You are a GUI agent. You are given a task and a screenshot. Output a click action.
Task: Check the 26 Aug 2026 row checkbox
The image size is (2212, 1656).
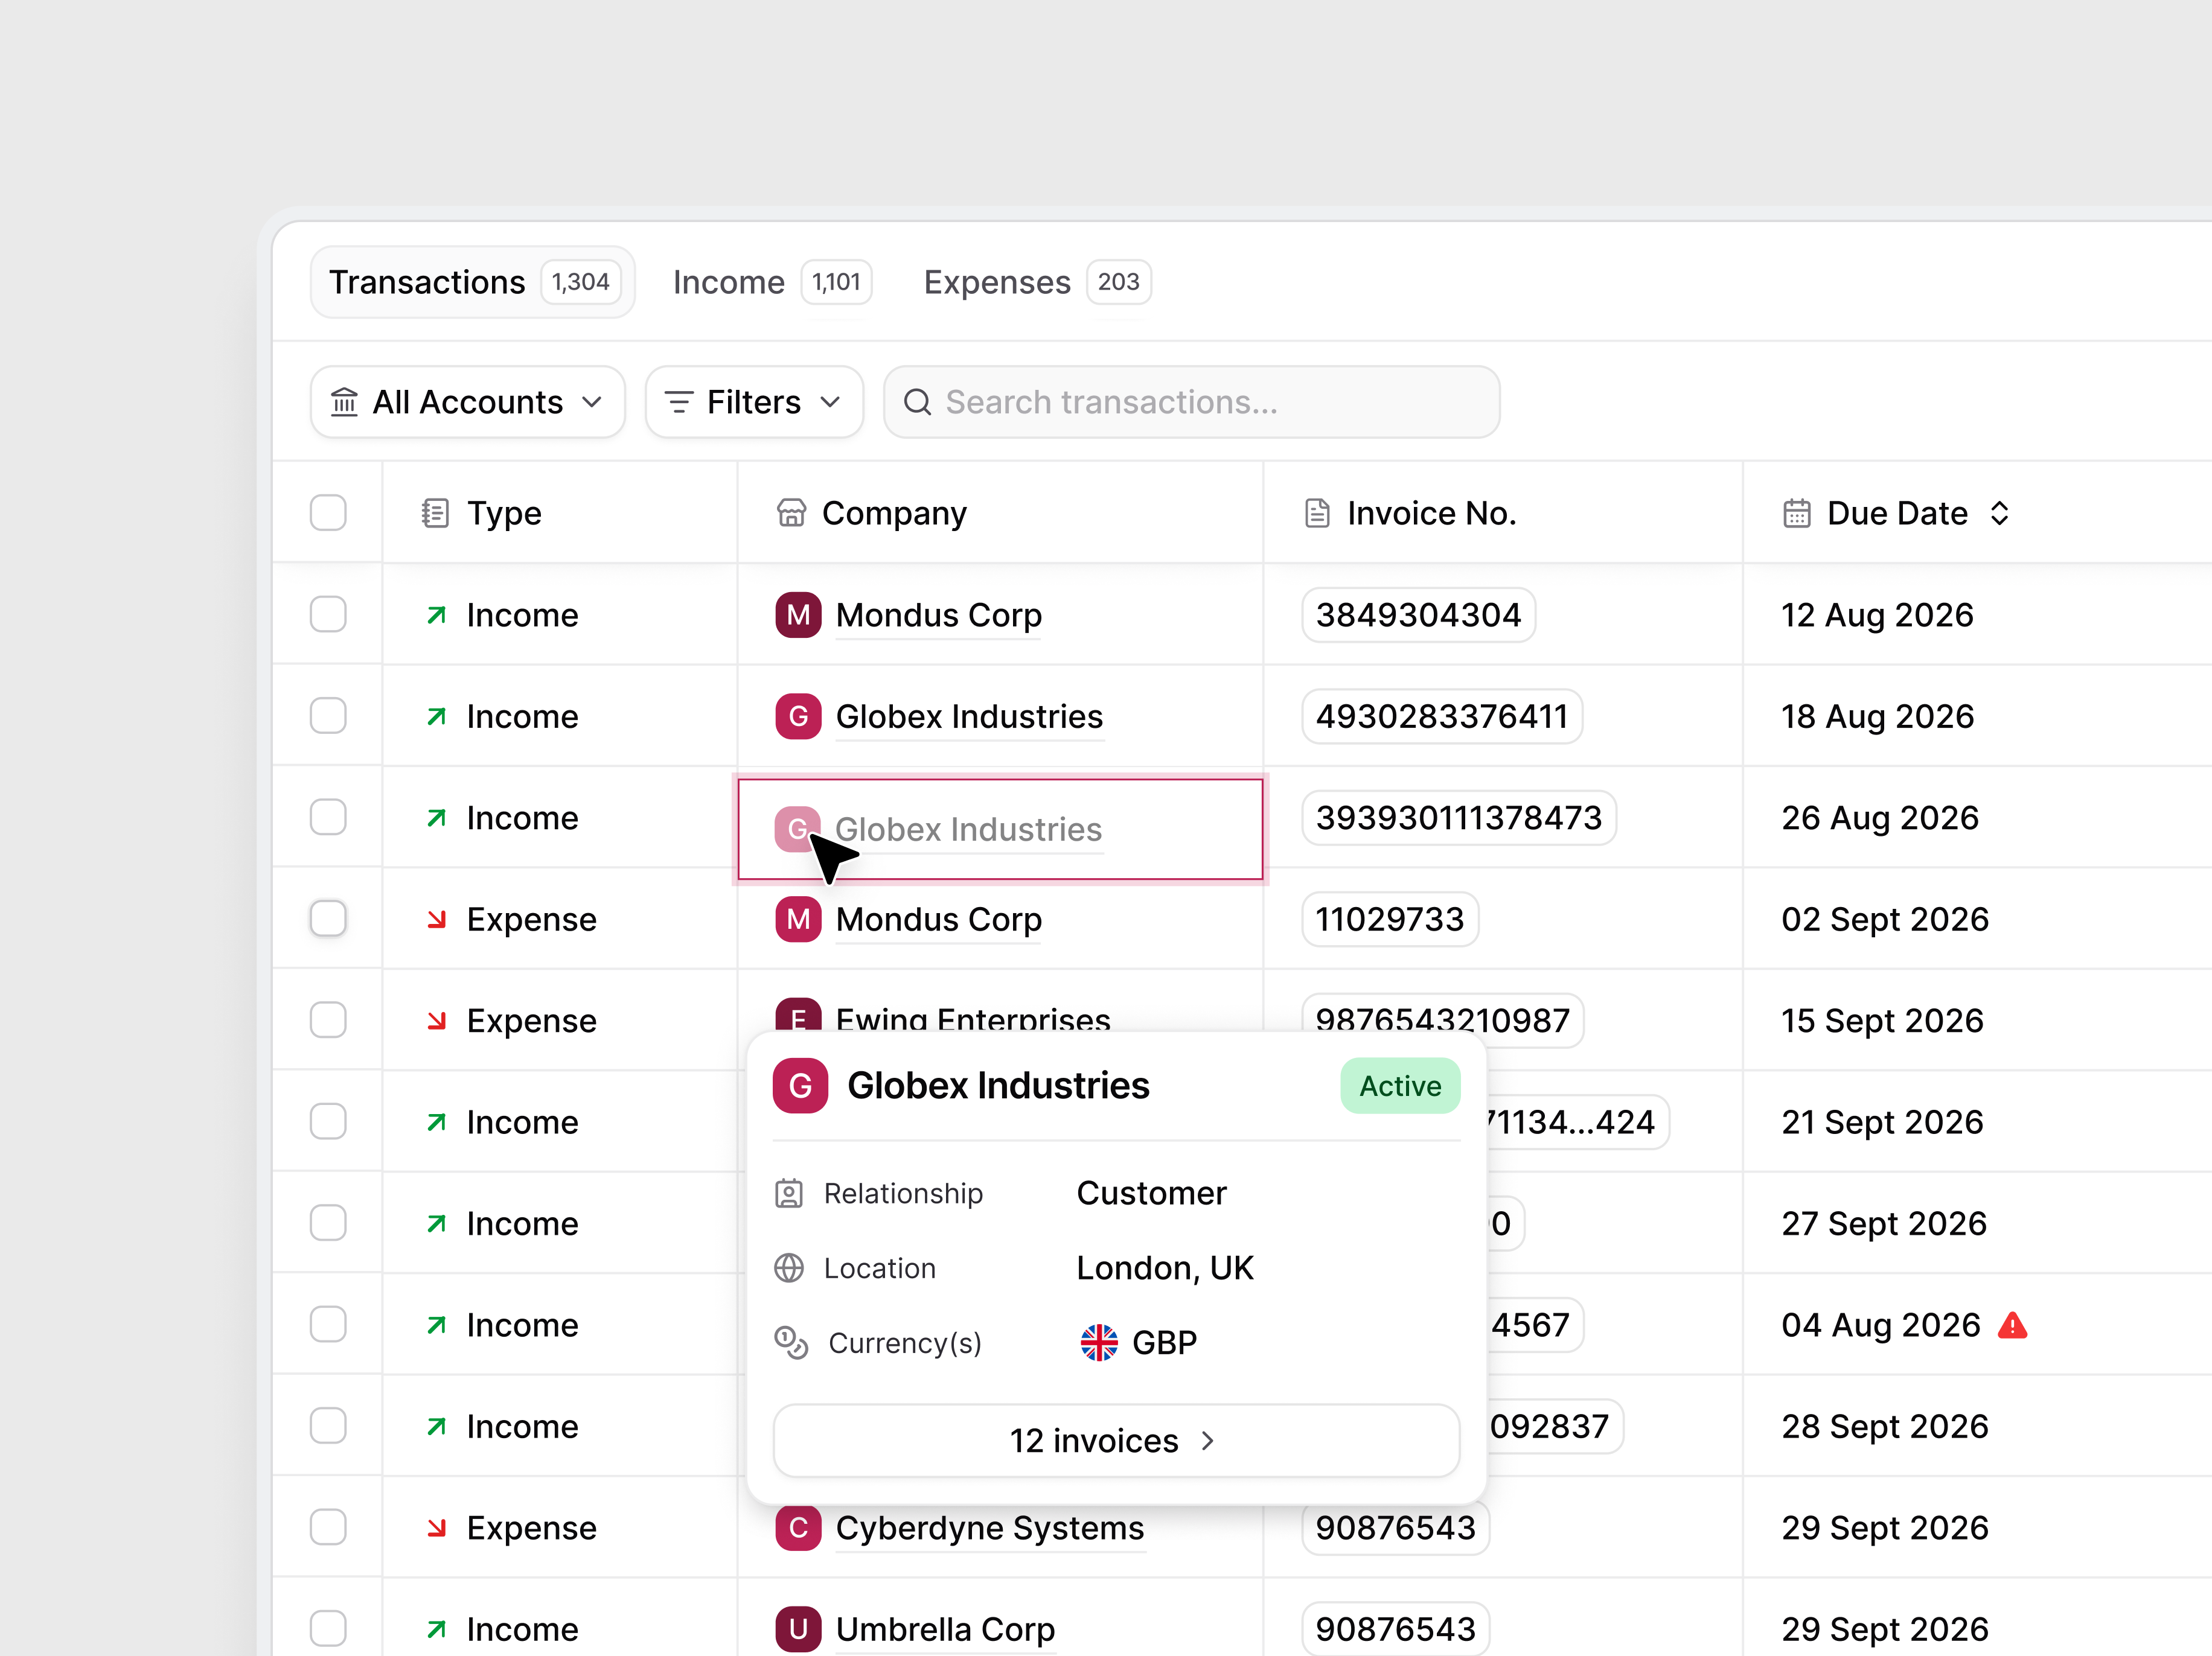328,817
